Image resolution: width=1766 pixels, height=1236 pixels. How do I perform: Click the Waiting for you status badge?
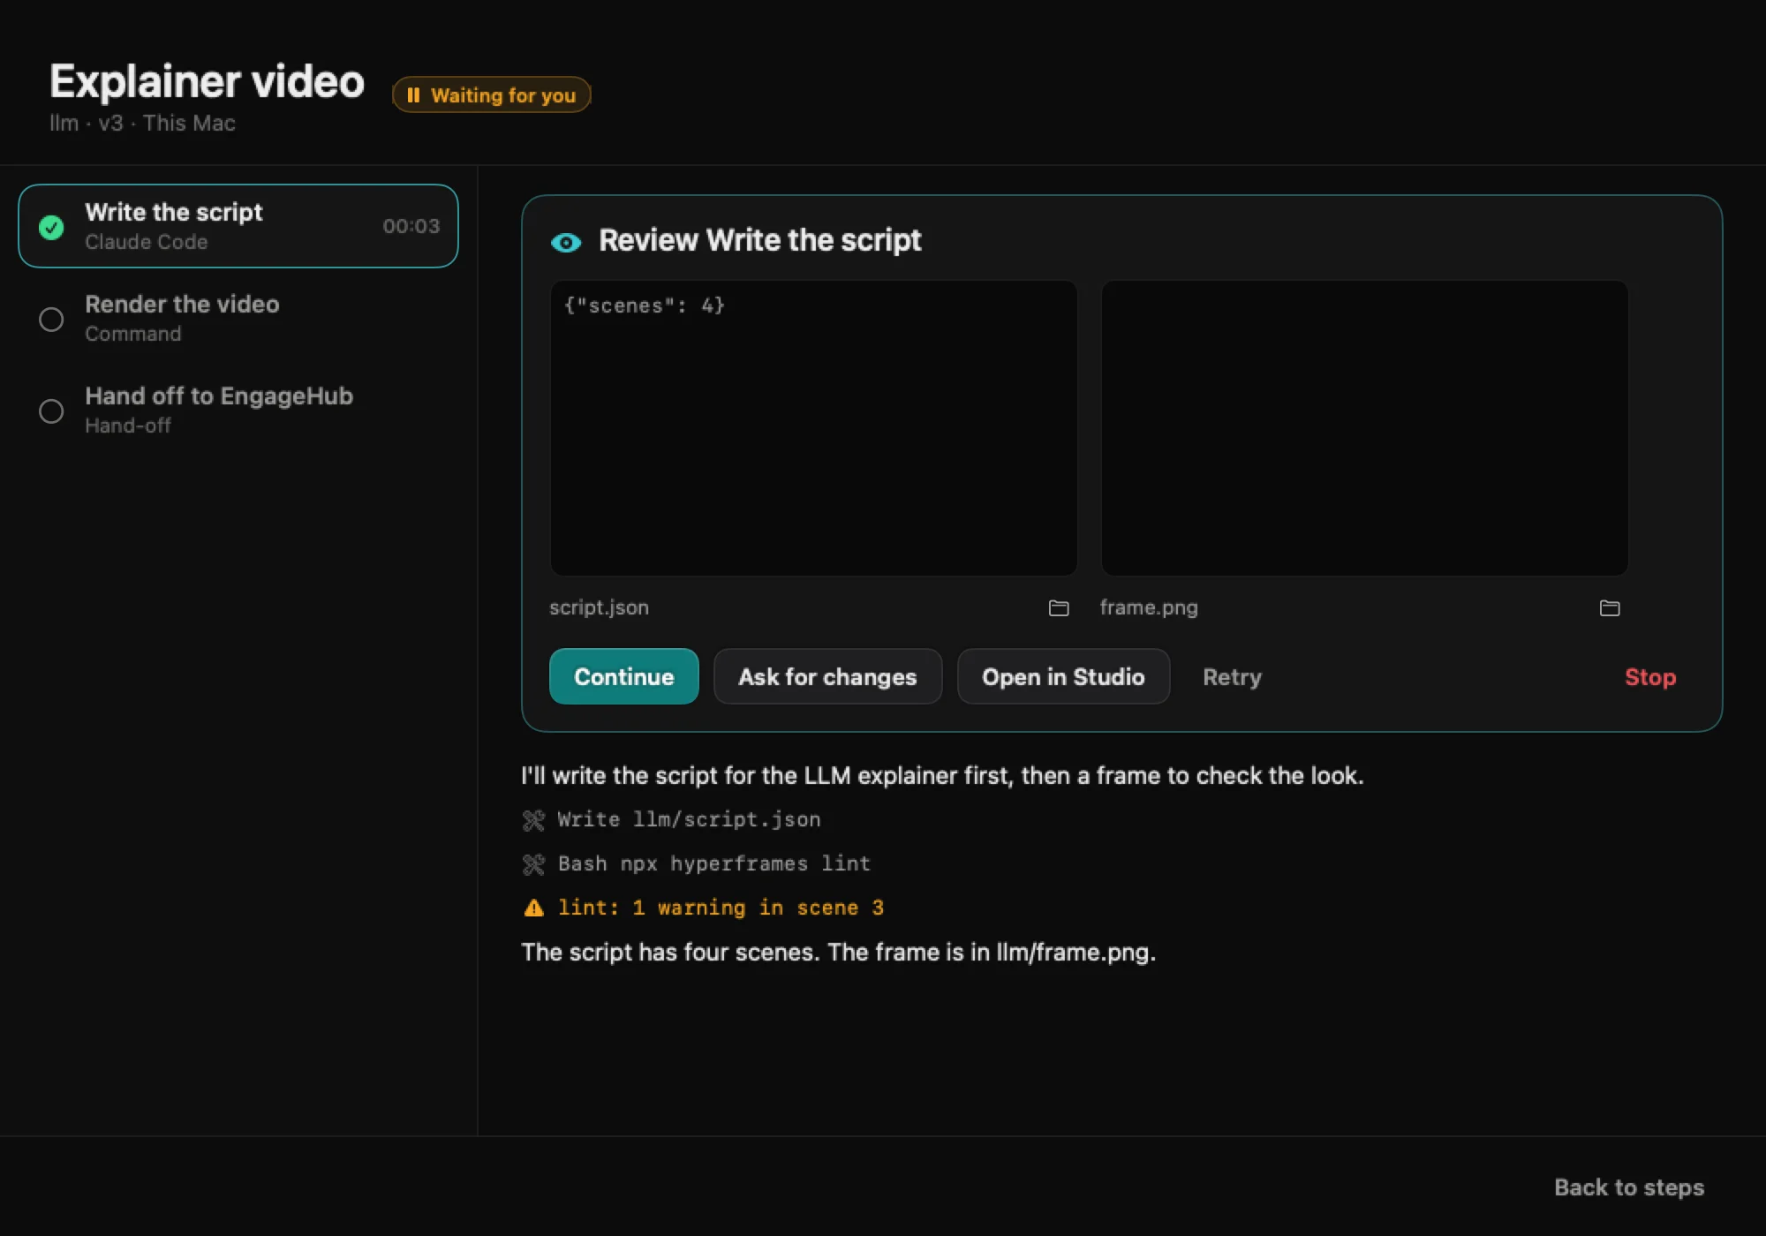coord(491,94)
